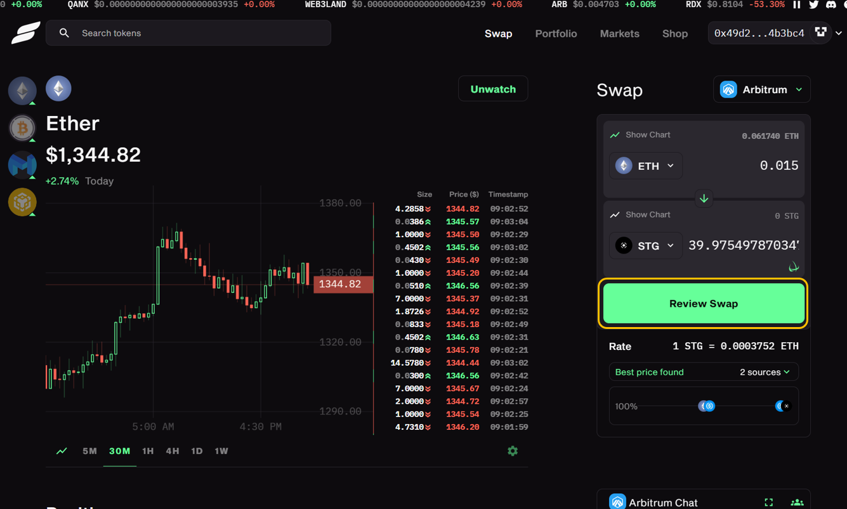Open the Markets tab

pos(620,34)
